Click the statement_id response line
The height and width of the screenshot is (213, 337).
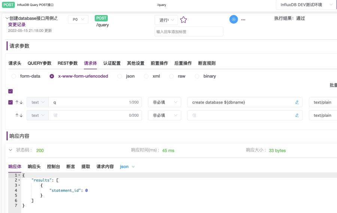(69, 190)
